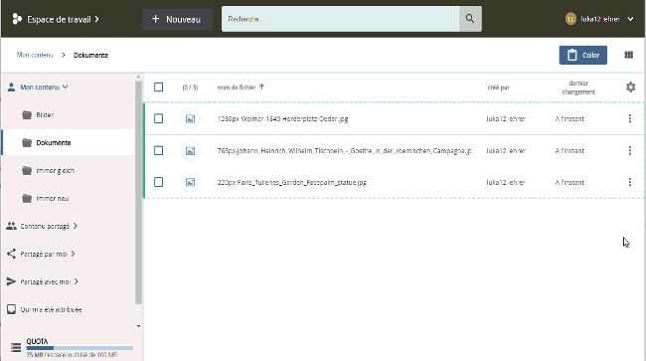Click the Partagé avec moi send icon
The width and height of the screenshot is (646, 361).
11,281
